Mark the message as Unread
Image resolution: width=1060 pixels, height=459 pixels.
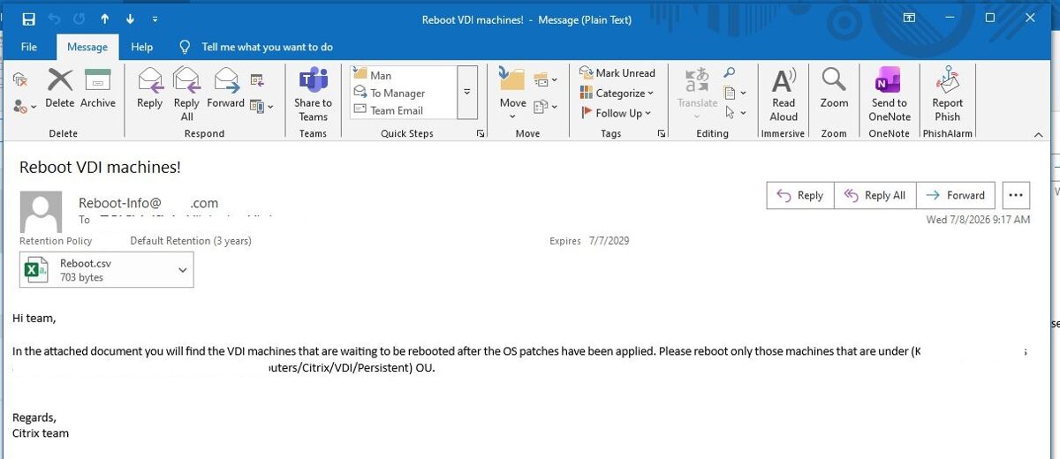pos(617,72)
